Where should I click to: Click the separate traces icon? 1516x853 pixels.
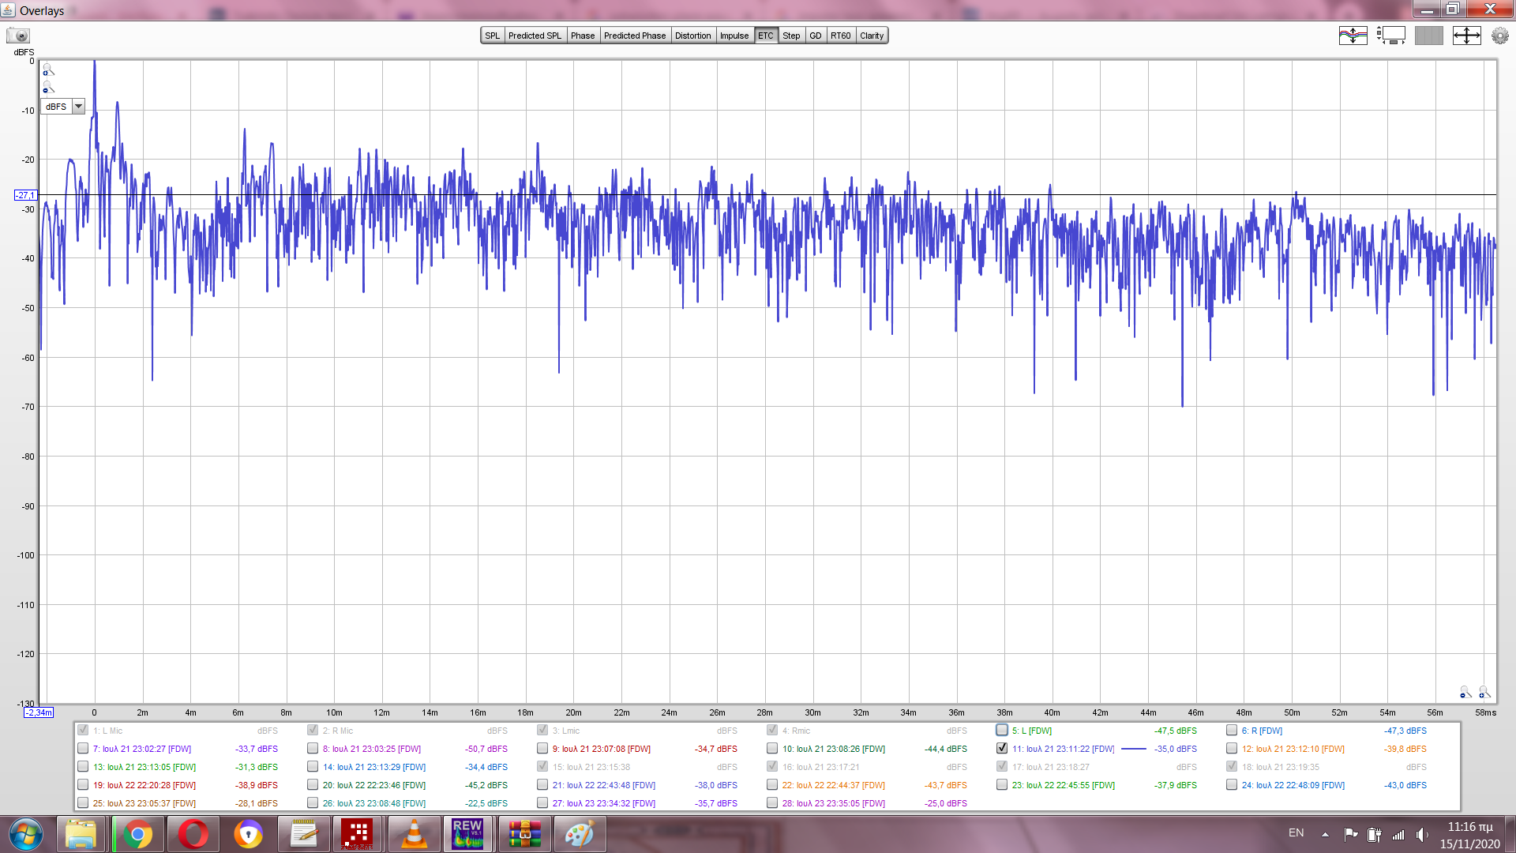point(1353,36)
